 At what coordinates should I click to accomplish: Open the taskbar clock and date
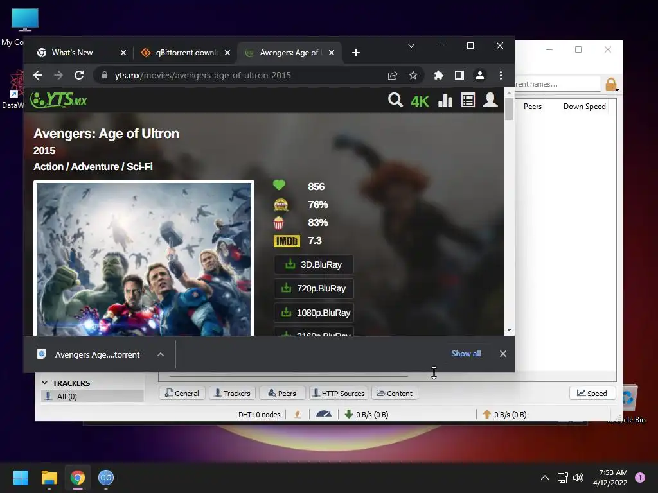point(610,478)
